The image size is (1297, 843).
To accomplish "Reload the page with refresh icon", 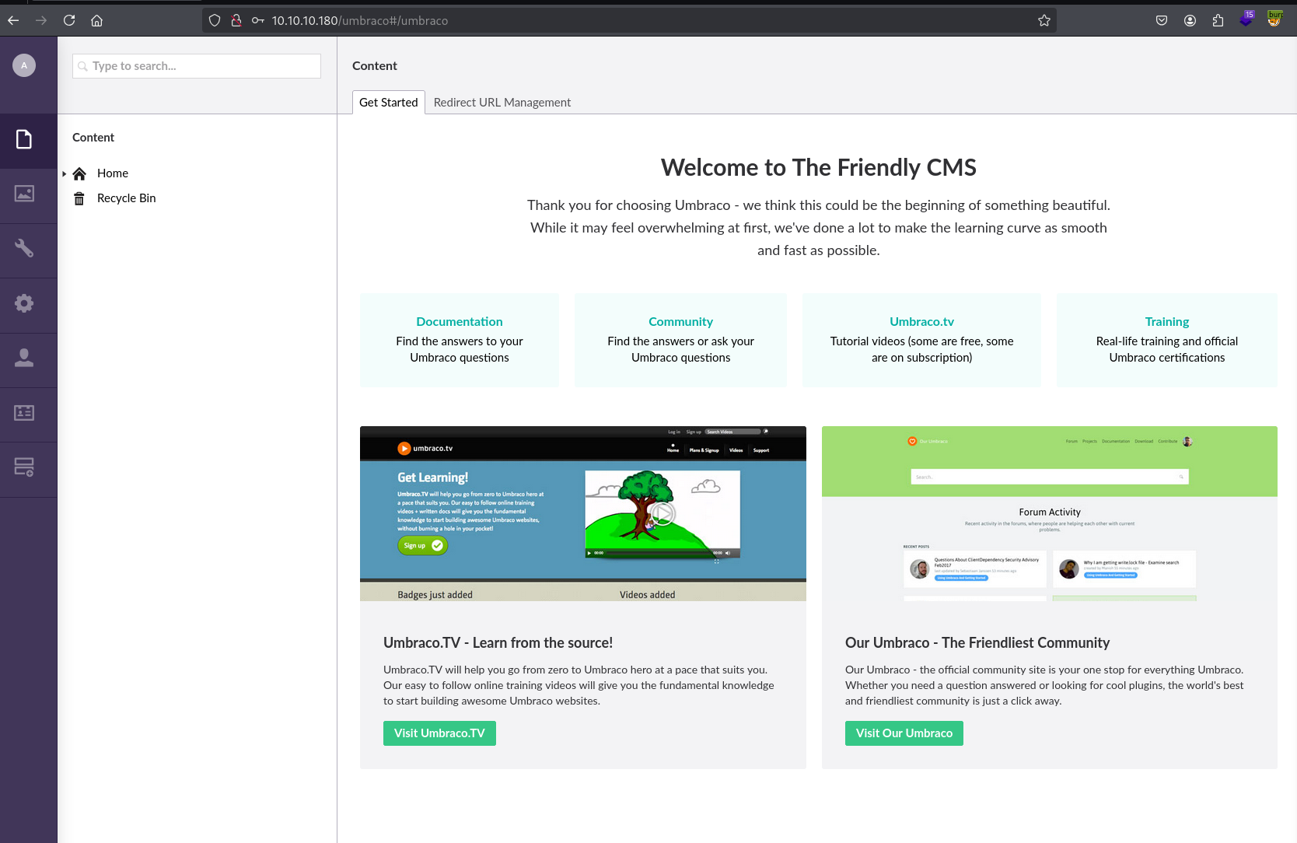I will pos(69,20).
